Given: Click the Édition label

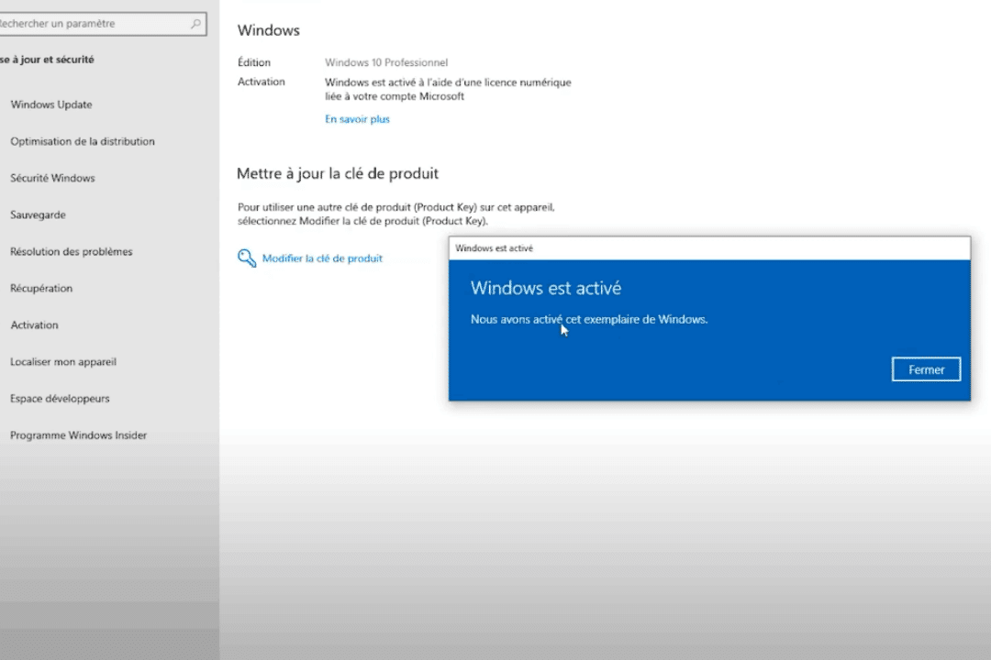Looking at the screenshot, I should point(254,62).
